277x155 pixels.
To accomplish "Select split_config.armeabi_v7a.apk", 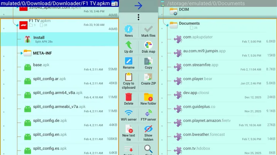I will pos(59,109).
